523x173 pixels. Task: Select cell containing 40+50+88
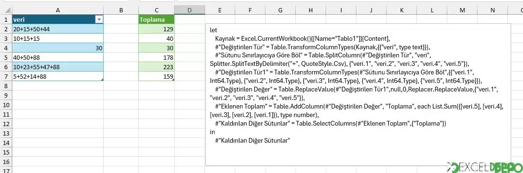[58, 58]
